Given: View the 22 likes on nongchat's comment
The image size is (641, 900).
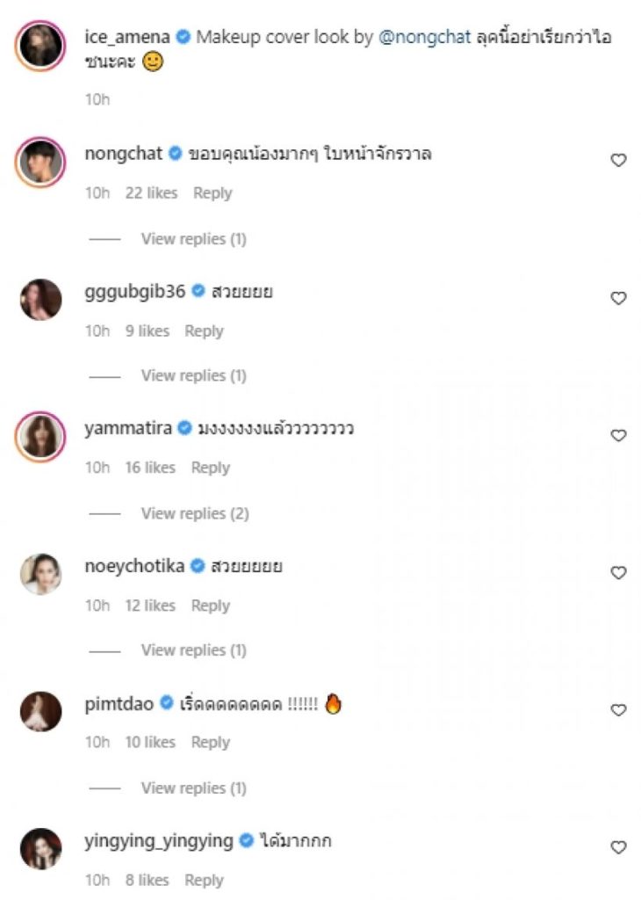Looking at the screenshot, I should point(151,193).
